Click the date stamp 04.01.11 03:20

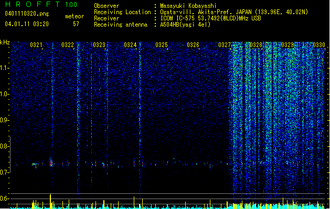(27, 24)
